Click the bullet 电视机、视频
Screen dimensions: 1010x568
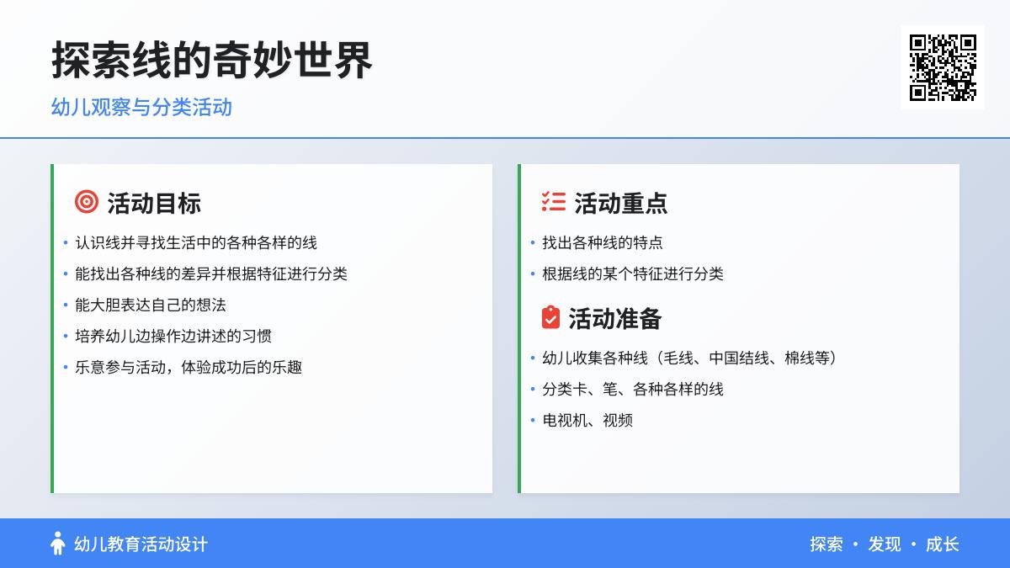(587, 421)
